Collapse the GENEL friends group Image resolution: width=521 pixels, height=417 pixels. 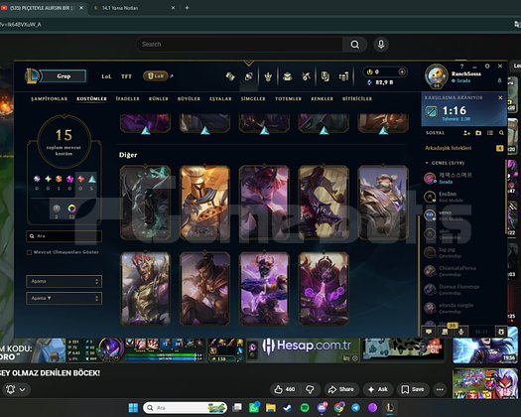tap(427, 163)
